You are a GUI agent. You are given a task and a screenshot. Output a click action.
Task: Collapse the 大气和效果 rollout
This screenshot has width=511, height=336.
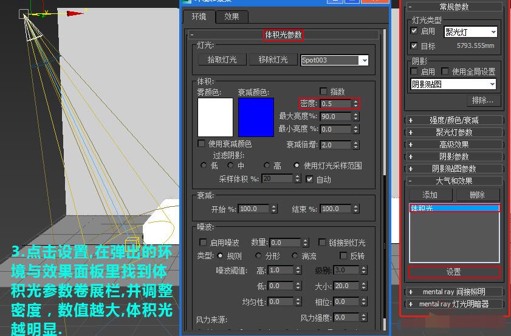pyautogui.click(x=454, y=181)
